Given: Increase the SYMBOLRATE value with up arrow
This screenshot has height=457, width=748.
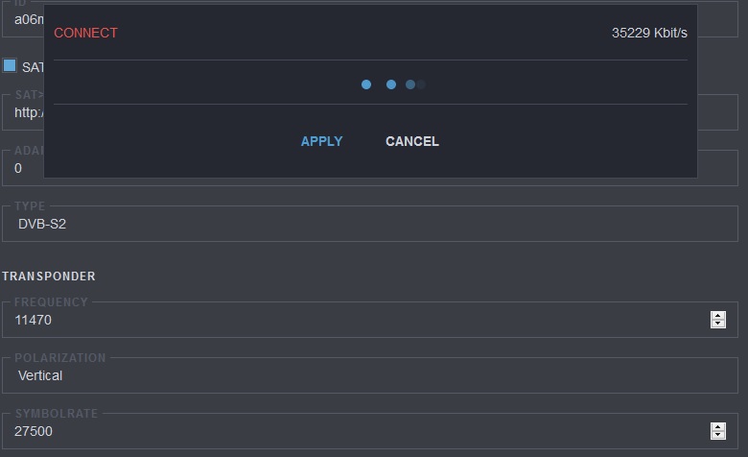Looking at the screenshot, I should (x=718, y=427).
